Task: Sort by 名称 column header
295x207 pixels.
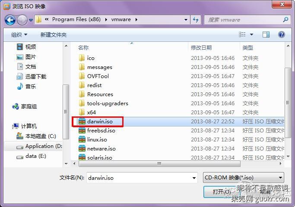Action: (x=83, y=48)
